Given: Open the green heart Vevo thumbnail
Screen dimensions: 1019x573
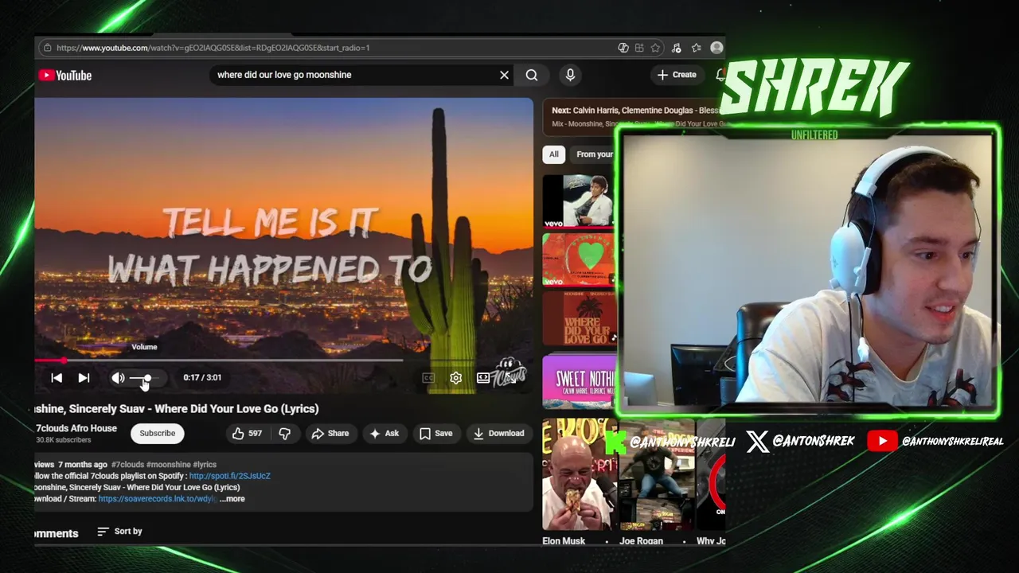Looking at the screenshot, I should click(579, 259).
